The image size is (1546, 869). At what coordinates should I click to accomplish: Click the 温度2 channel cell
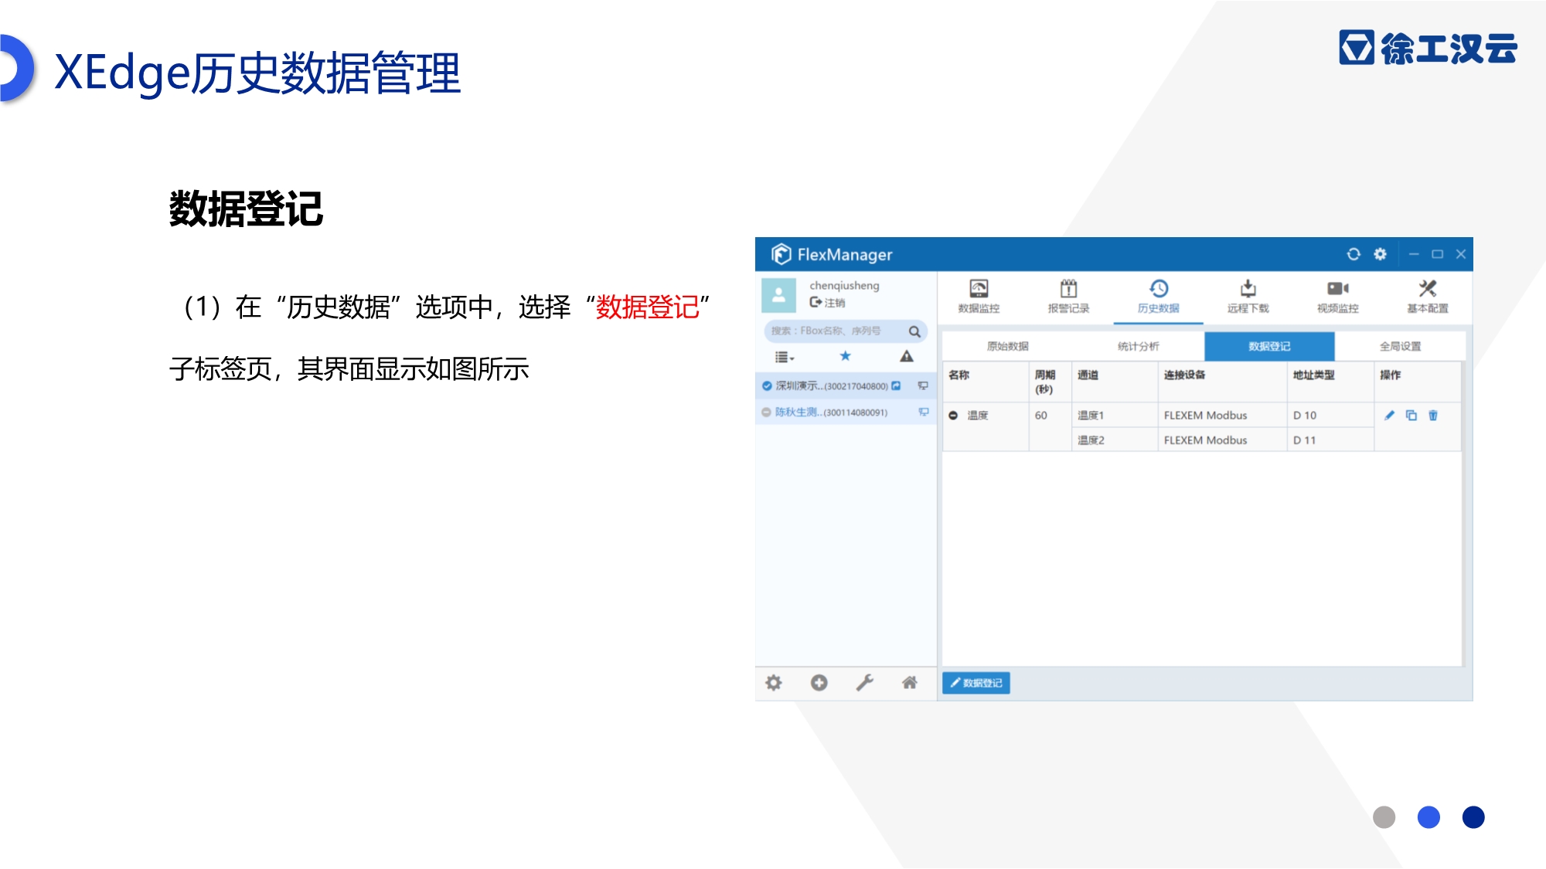click(x=1115, y=440)
